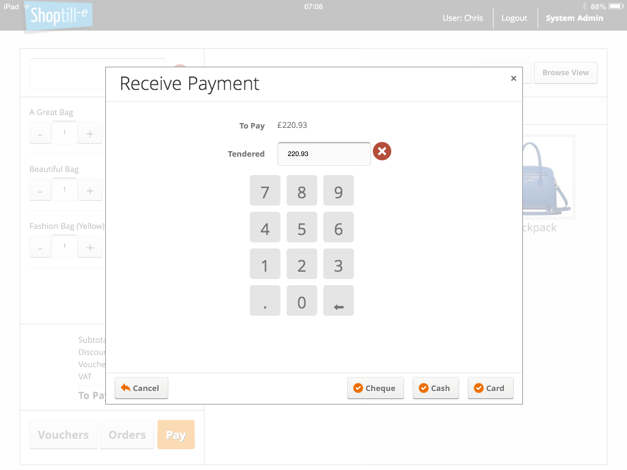
Task: Click the Shoptill-e logo
Action: click(x=57, y=17)
